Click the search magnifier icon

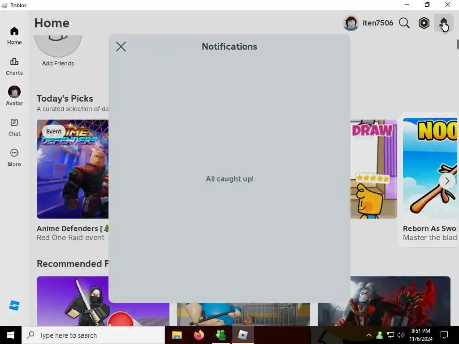tap(404, 23)
